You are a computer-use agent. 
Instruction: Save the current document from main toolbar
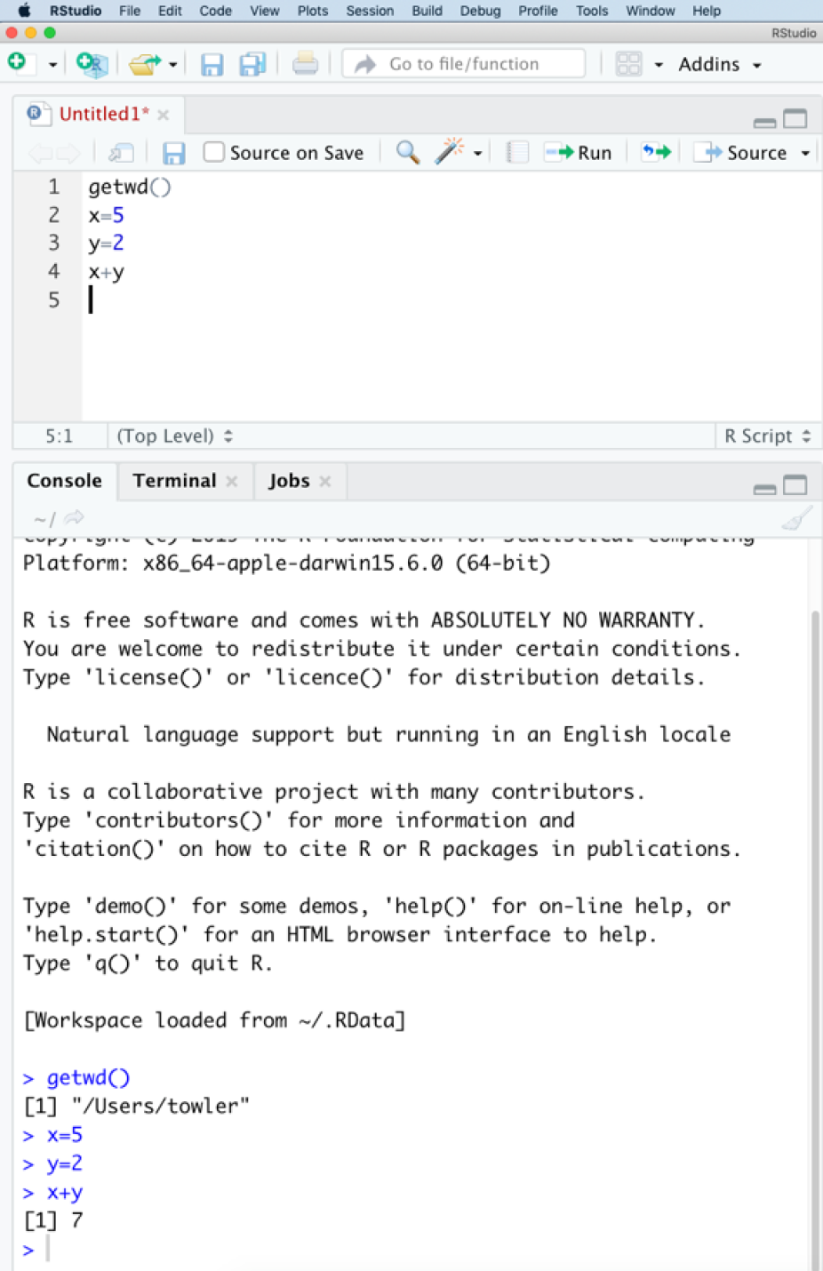coord(212,65)
